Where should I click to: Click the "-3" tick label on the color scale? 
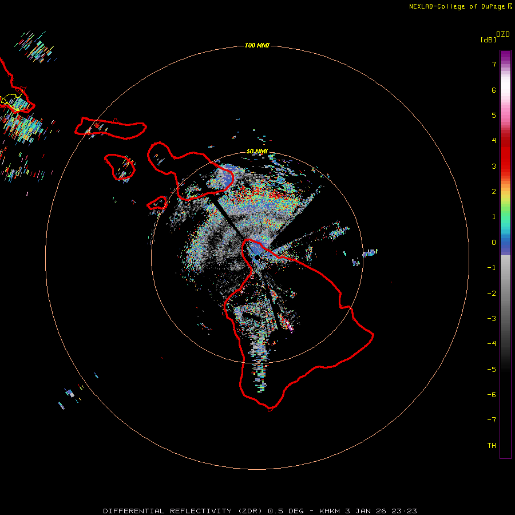(492, 319)
